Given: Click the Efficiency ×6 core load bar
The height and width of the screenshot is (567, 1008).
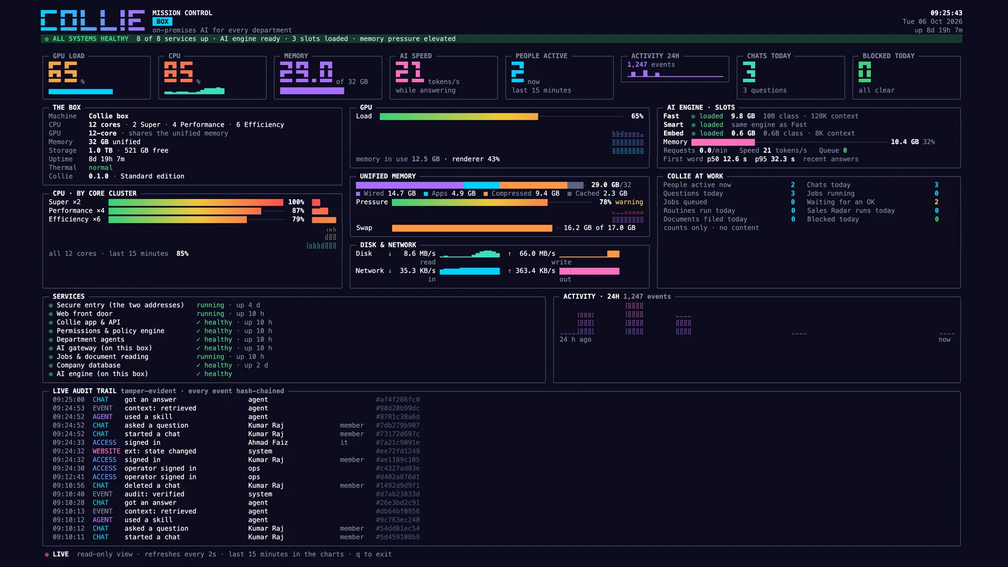Looking at the screenshot, I should (x=178, y=219).
